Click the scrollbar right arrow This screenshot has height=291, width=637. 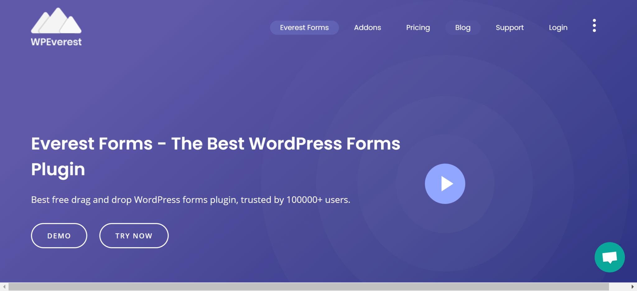click(633, 287)
